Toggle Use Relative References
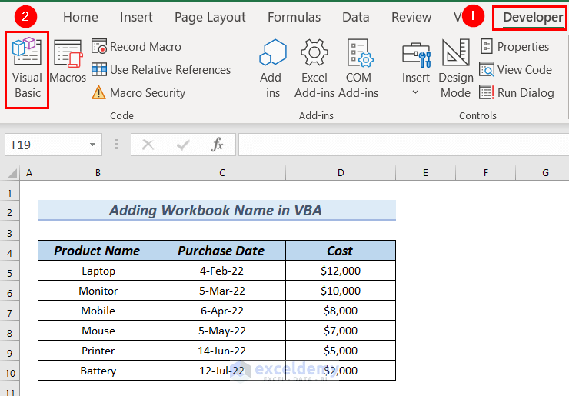Image resolution: width=569 pixels, height=396 pixels. click(161, 70)
